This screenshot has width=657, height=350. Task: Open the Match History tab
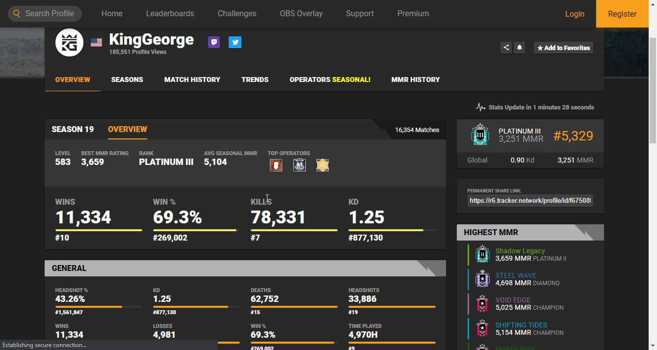tap(192, 80)
